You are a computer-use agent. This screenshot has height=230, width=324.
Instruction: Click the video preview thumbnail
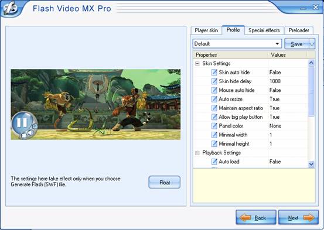click(x=96, y=105)
